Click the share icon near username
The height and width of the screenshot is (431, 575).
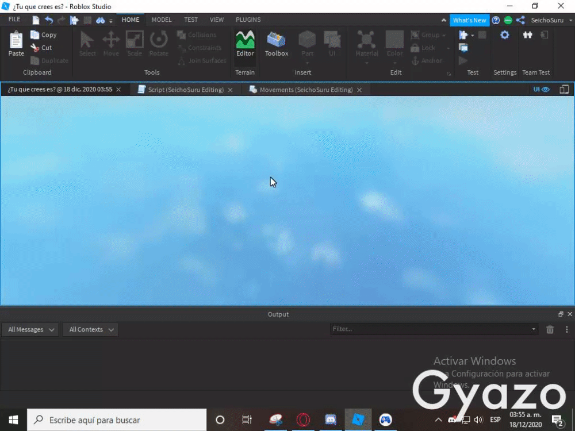tap(520, 20)
